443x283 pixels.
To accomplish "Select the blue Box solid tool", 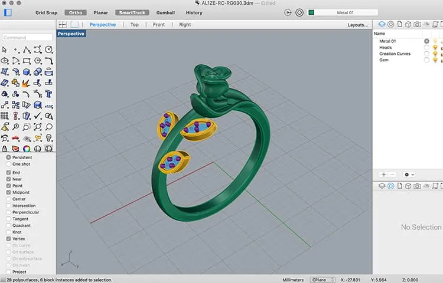I will click(x=27, y=72).
